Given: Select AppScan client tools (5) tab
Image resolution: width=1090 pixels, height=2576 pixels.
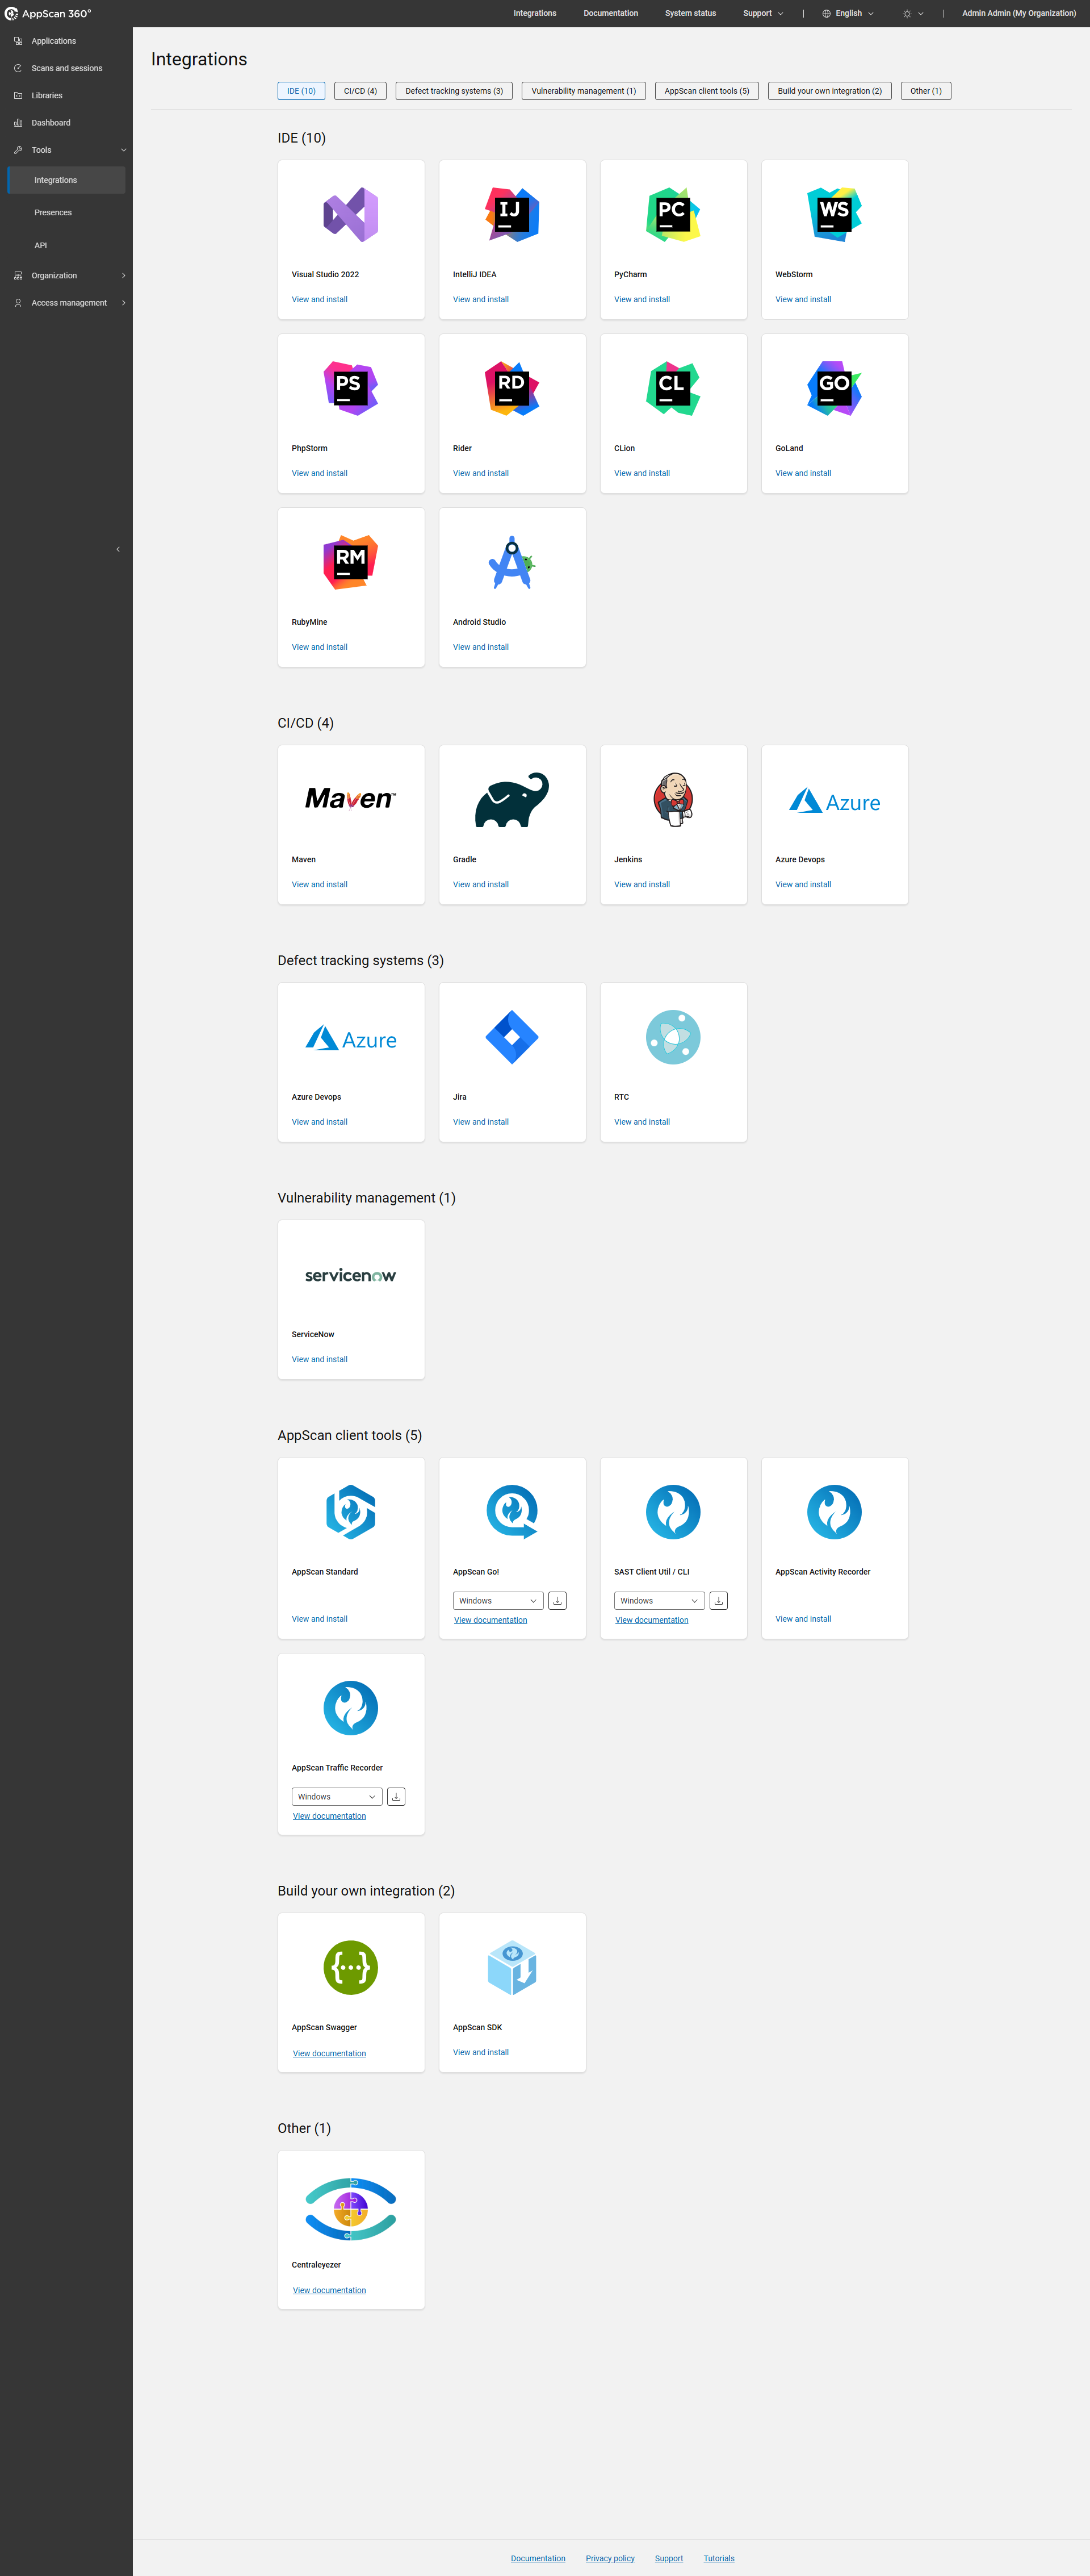Looking at the screenshot, I should [706, 91].
